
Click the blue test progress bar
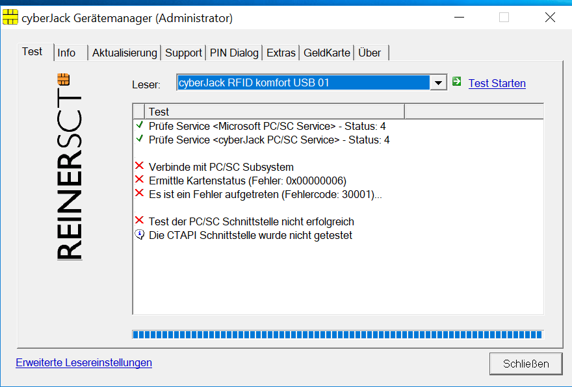point(338,334)
